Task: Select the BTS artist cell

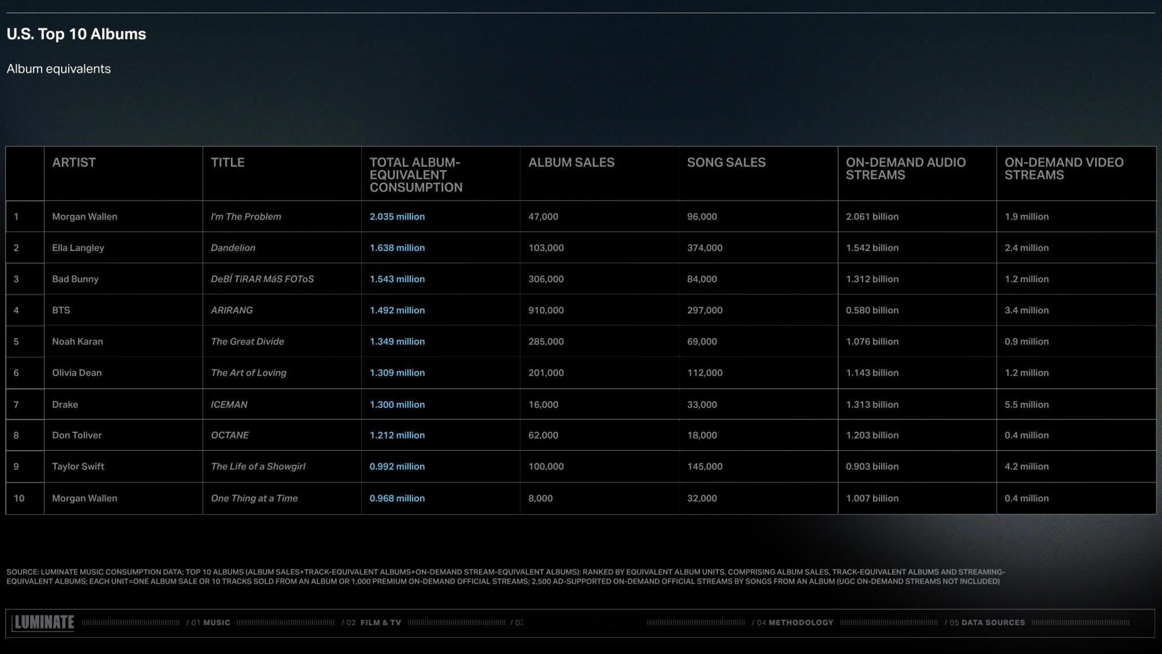Action: tap(61, 310)
